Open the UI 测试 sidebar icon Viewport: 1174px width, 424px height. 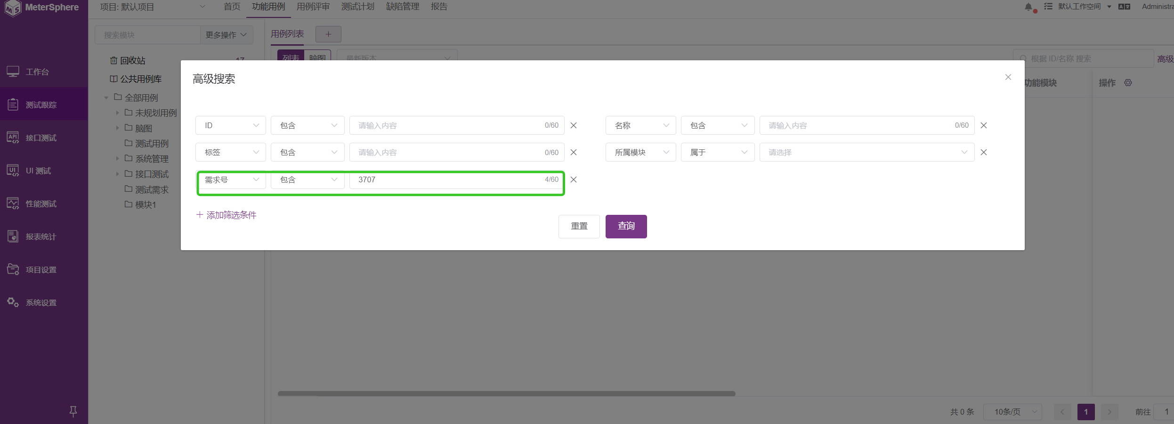pos(12,170)
